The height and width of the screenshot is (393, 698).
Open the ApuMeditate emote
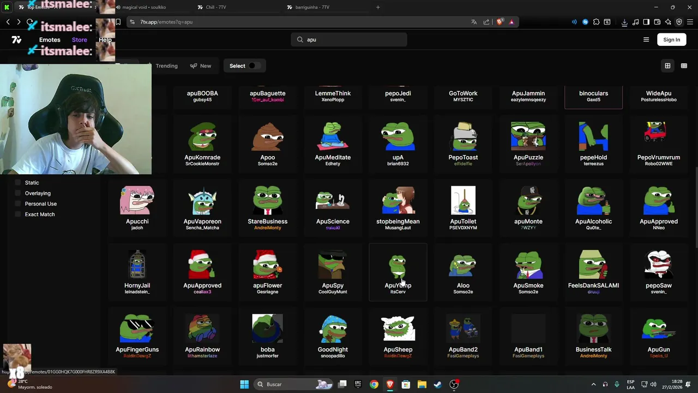click(333, 143)
